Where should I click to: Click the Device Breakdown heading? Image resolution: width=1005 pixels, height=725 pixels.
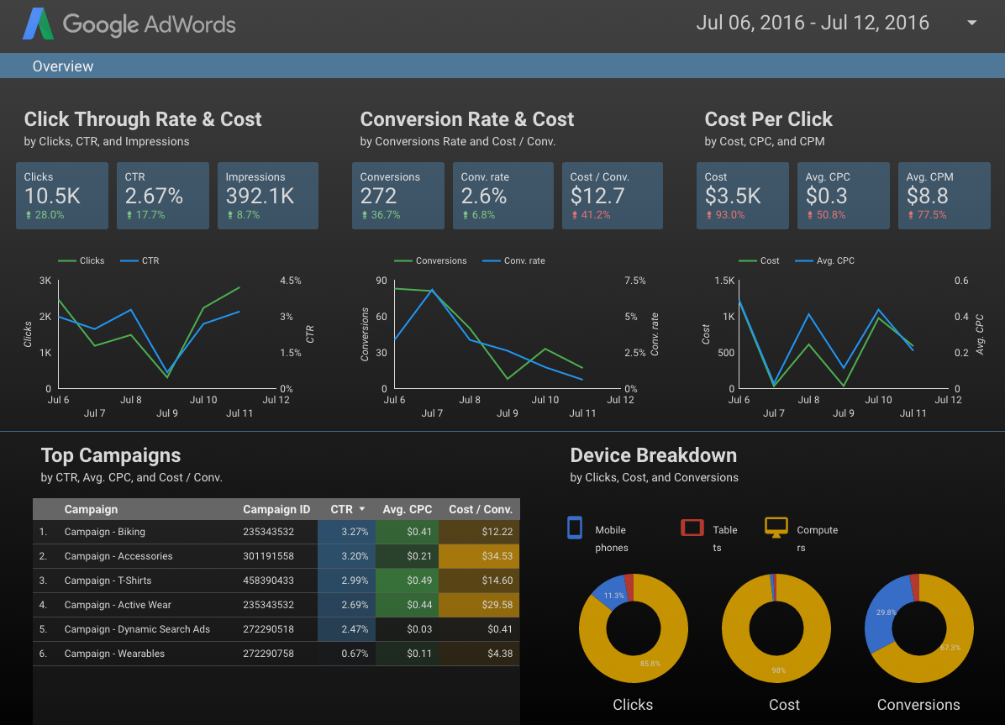654,455
